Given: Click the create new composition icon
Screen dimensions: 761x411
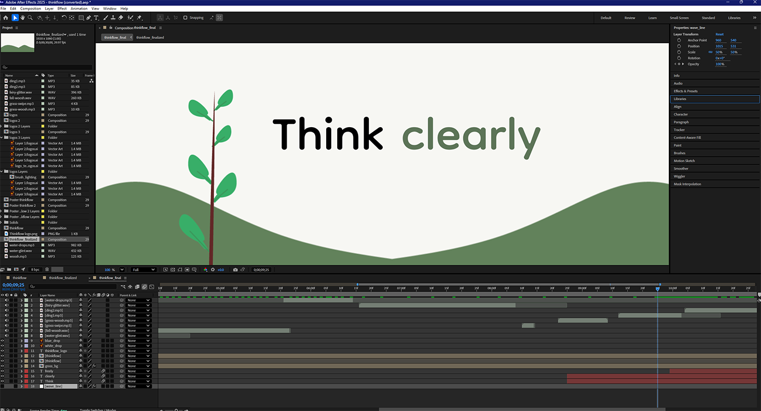Looking at the screenshot, I should tap(16, 269).
